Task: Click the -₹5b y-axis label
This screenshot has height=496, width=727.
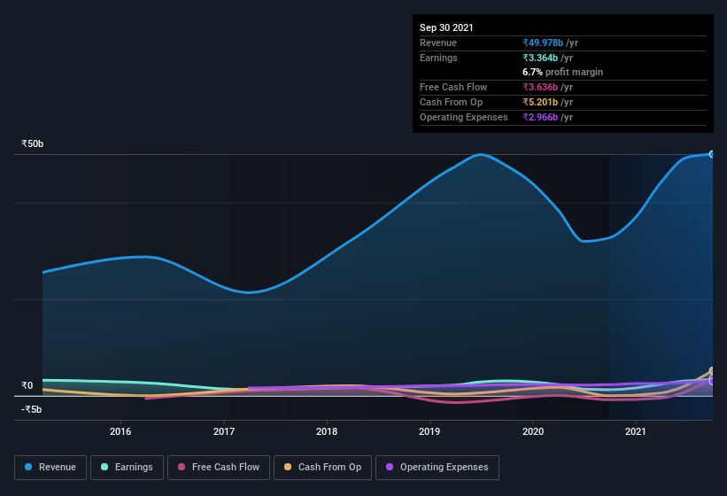Action: [x=32, y=409]
